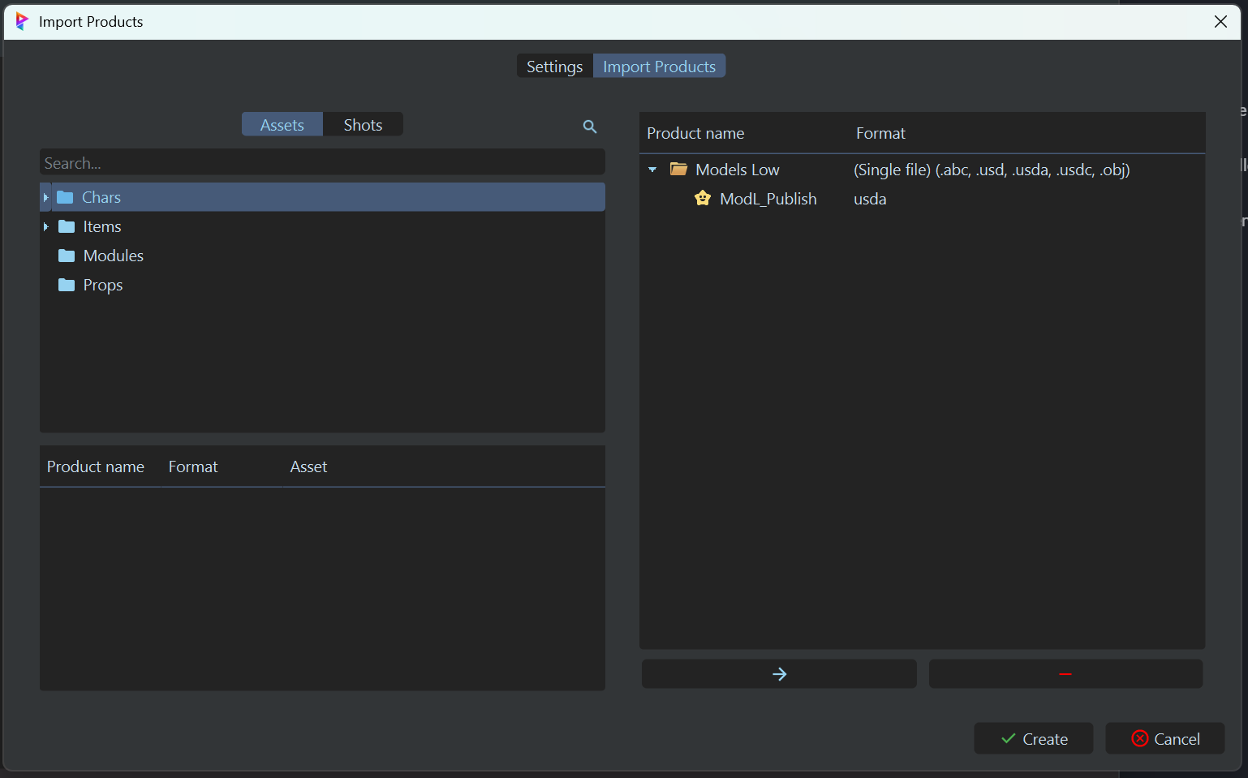Toggle to the Shots view

(363, 125)
